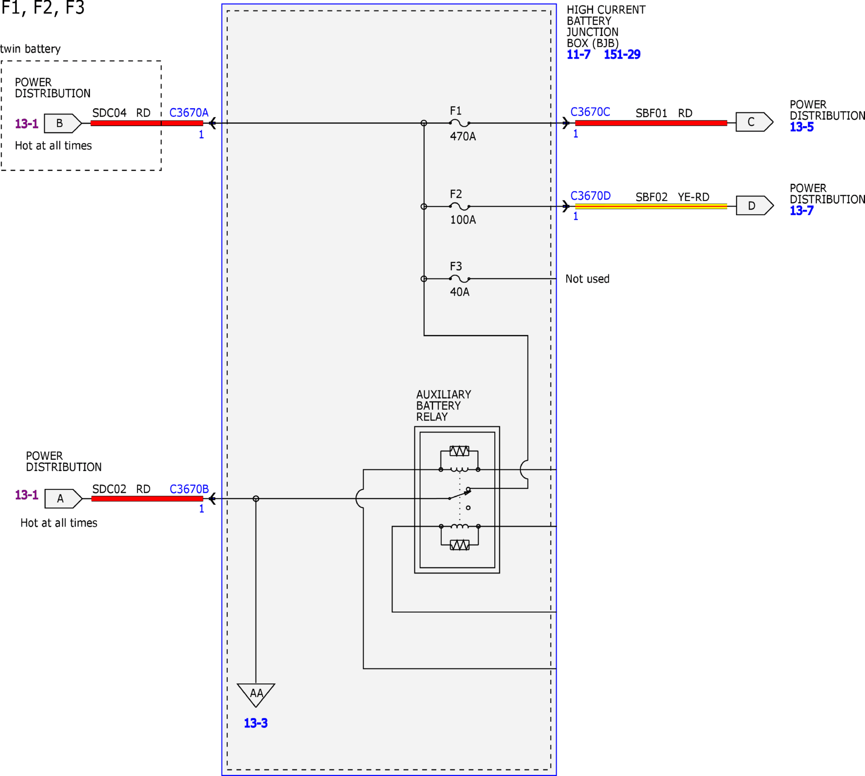865x776 pixels.
Task: Click the yellow-red SBF02 YE-RD wire
Action: [x=651, y=207]
